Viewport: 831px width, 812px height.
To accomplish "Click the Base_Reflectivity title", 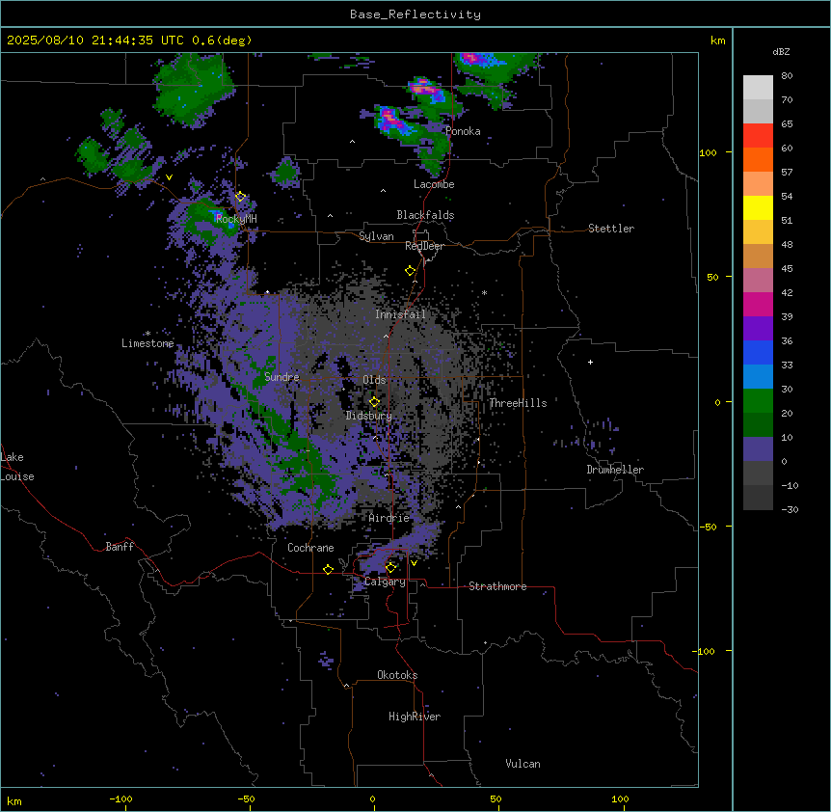I will pos(415,14).
